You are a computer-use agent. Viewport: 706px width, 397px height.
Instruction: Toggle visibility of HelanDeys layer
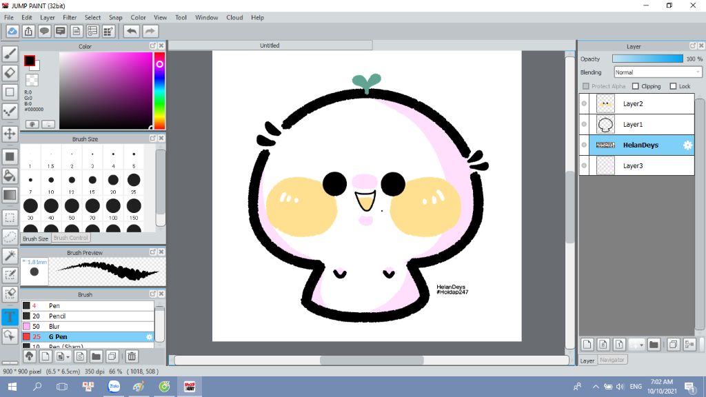click(584, 145)
